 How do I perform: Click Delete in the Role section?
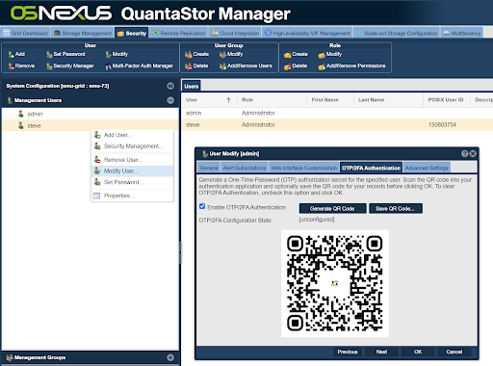(x=296, y=65)
